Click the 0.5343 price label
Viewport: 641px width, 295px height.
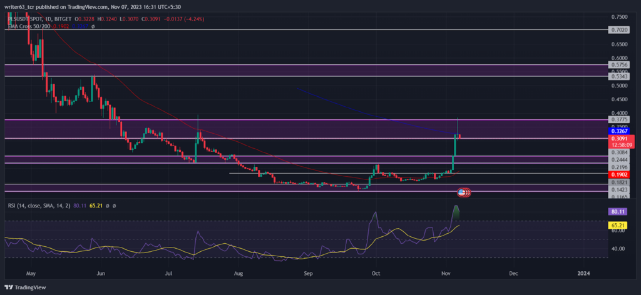pos(618,76)
